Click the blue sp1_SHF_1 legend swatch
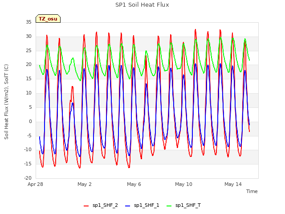 tap(128, 206)
